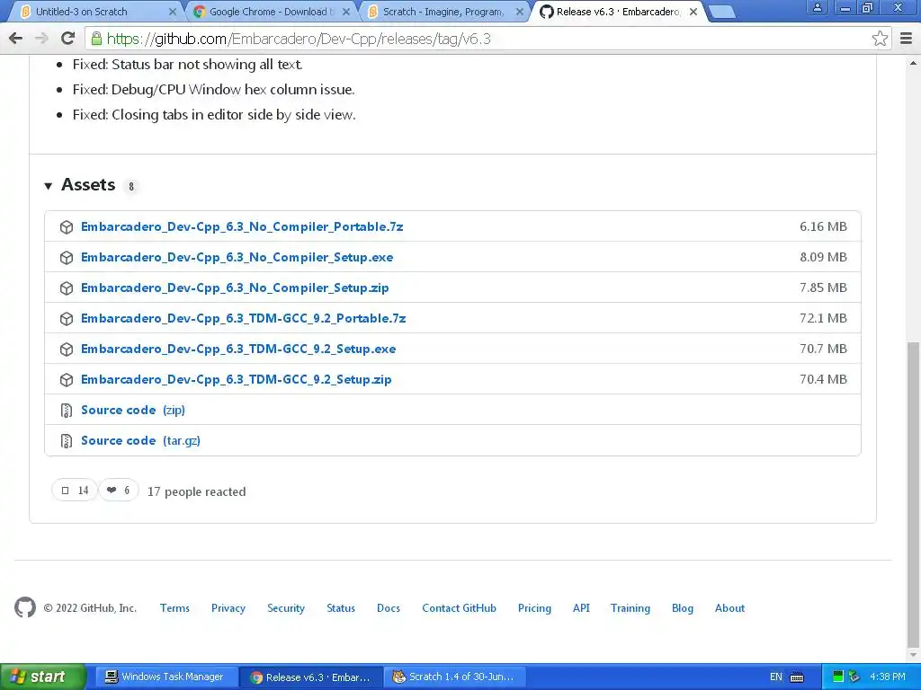
Task: Click the '17 people reacted' text
Action: [197, 491]
